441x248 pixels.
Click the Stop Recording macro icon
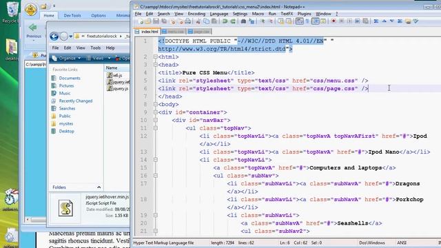tap(342, 21)
